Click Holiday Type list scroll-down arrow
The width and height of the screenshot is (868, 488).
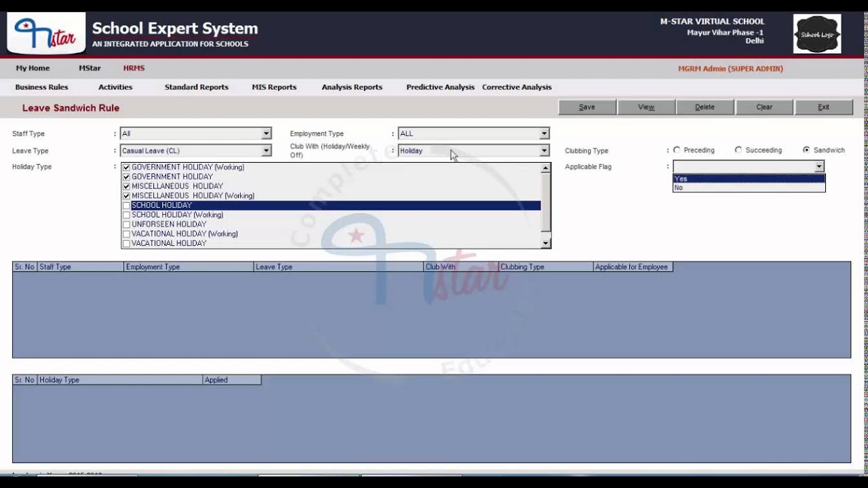pos(545,243)
